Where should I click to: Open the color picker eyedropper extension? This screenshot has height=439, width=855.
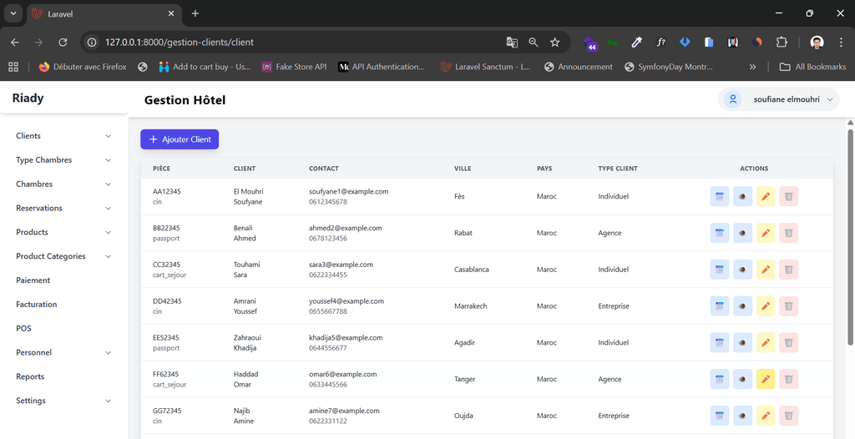pyautogui.click(x=637, y=42)
